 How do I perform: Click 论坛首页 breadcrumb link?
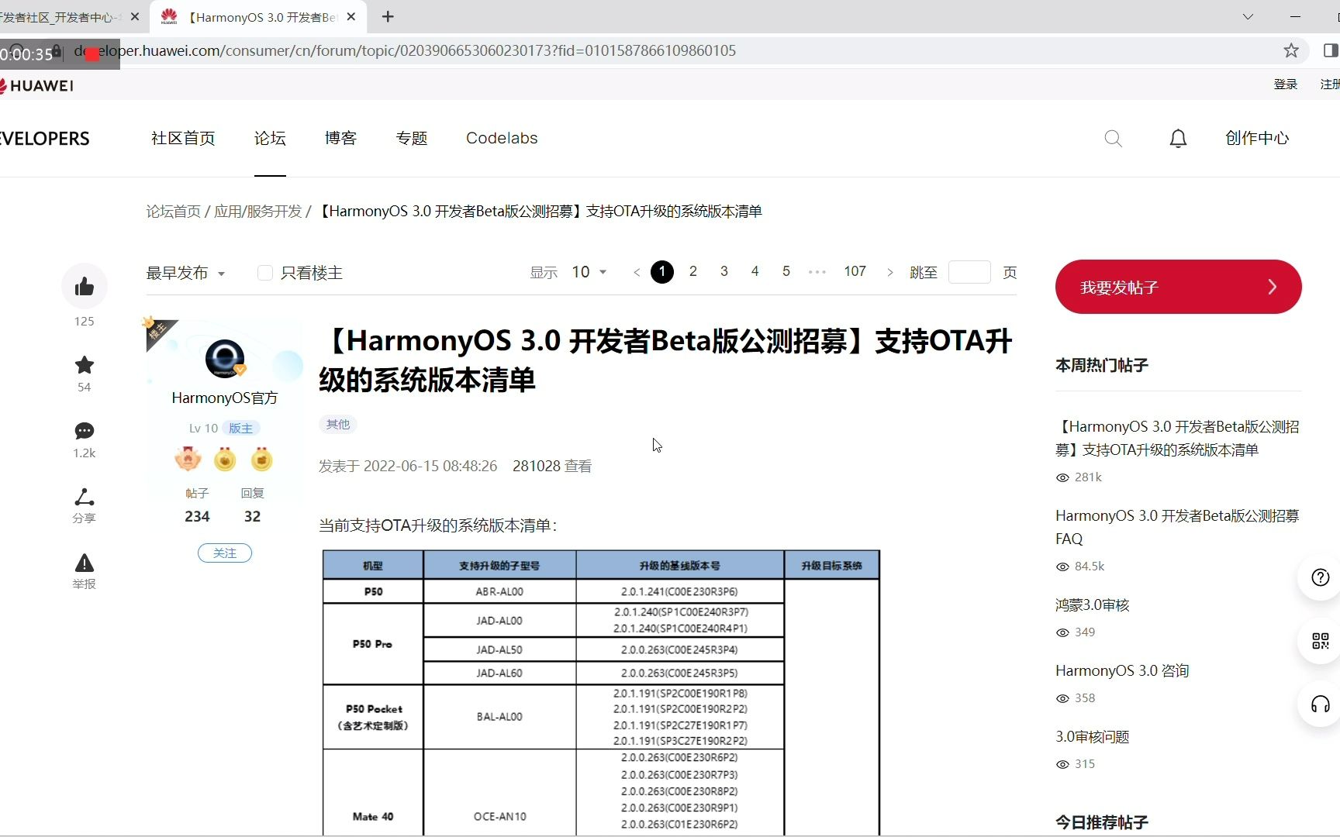[174, 211]
